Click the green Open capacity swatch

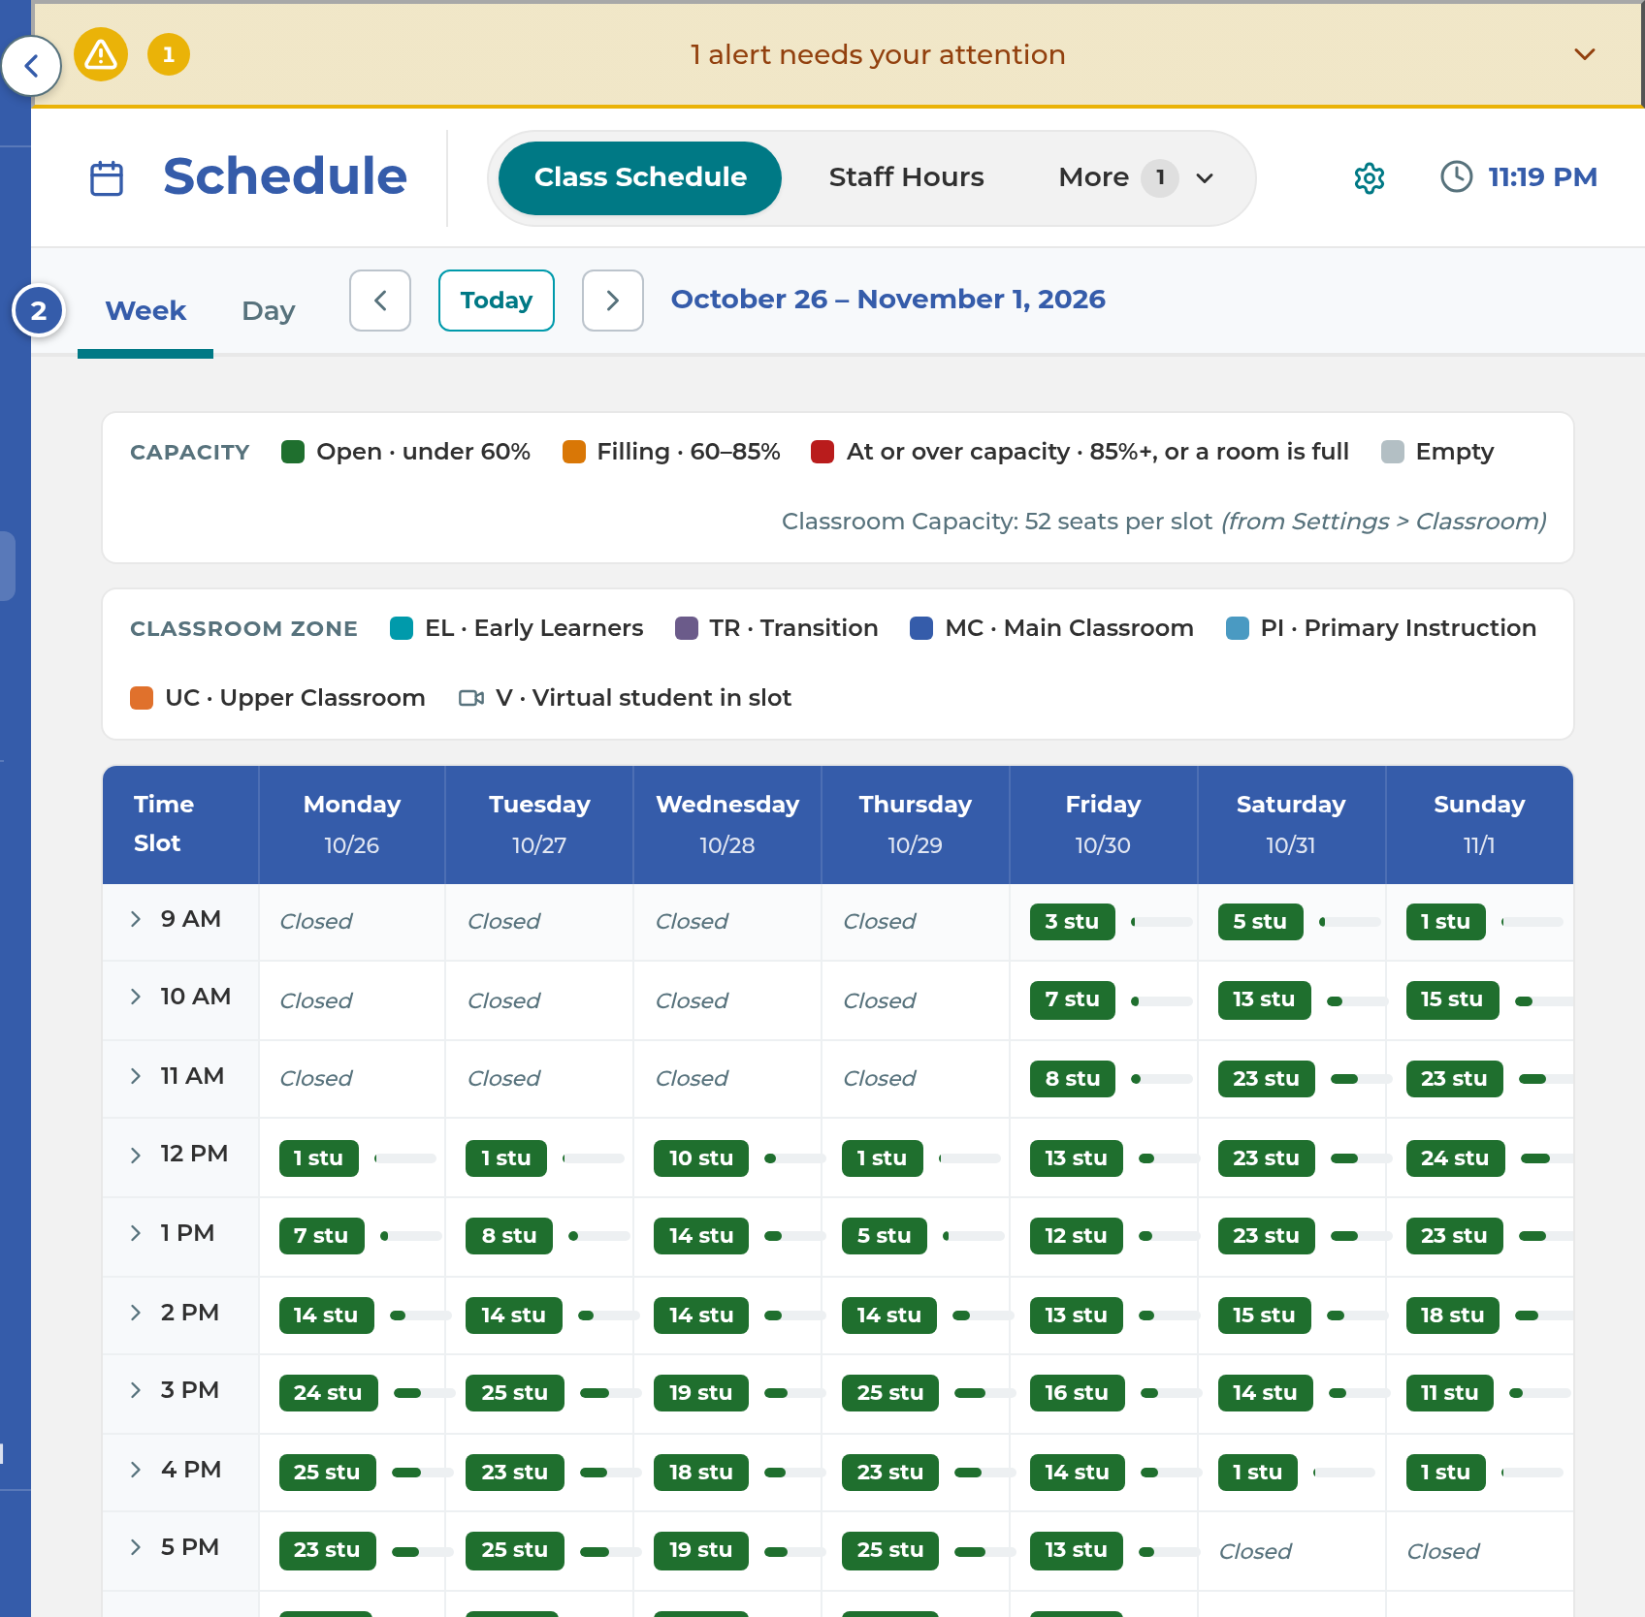click(x=293, y=452)
